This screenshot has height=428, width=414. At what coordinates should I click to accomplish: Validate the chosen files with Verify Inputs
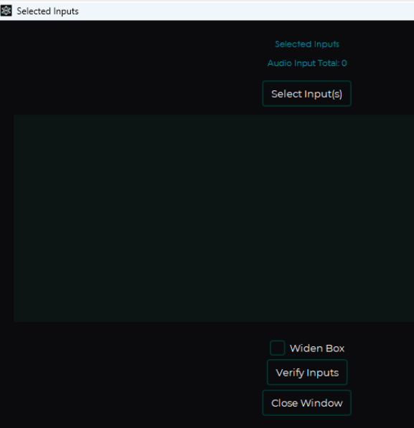[307, 372]
